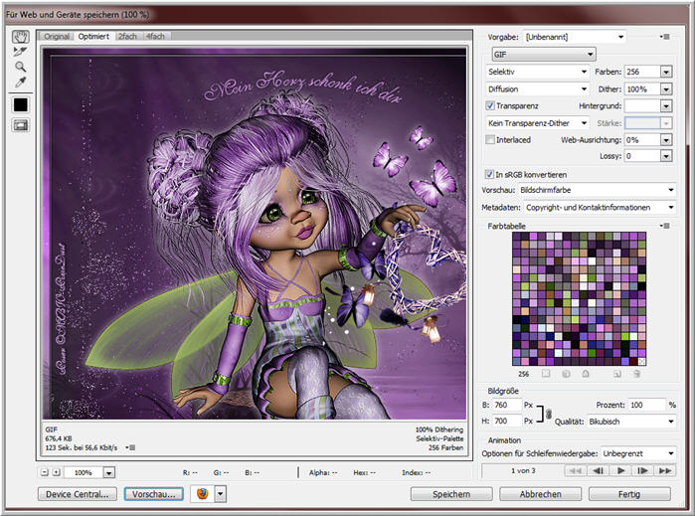This screenshot has height=516, width=695.
Task: Open the Dither percentage dropdown arrow
Action: click(x=666, y=89)
